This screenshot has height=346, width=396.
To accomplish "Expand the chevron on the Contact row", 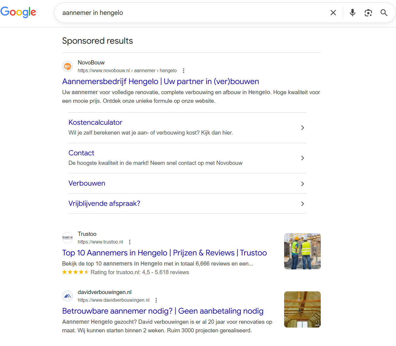I will click(x=303, y=158).
